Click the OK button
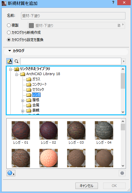132x193 pixels. [114, 185]
